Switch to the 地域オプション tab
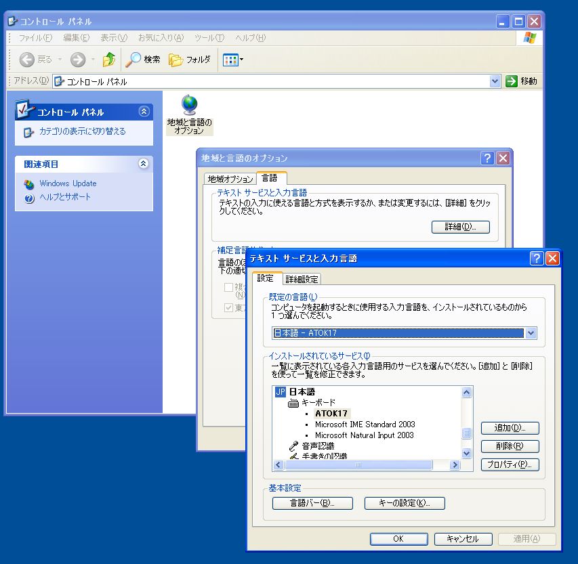This screenshot has height=564, width=578. coord(230,179)
